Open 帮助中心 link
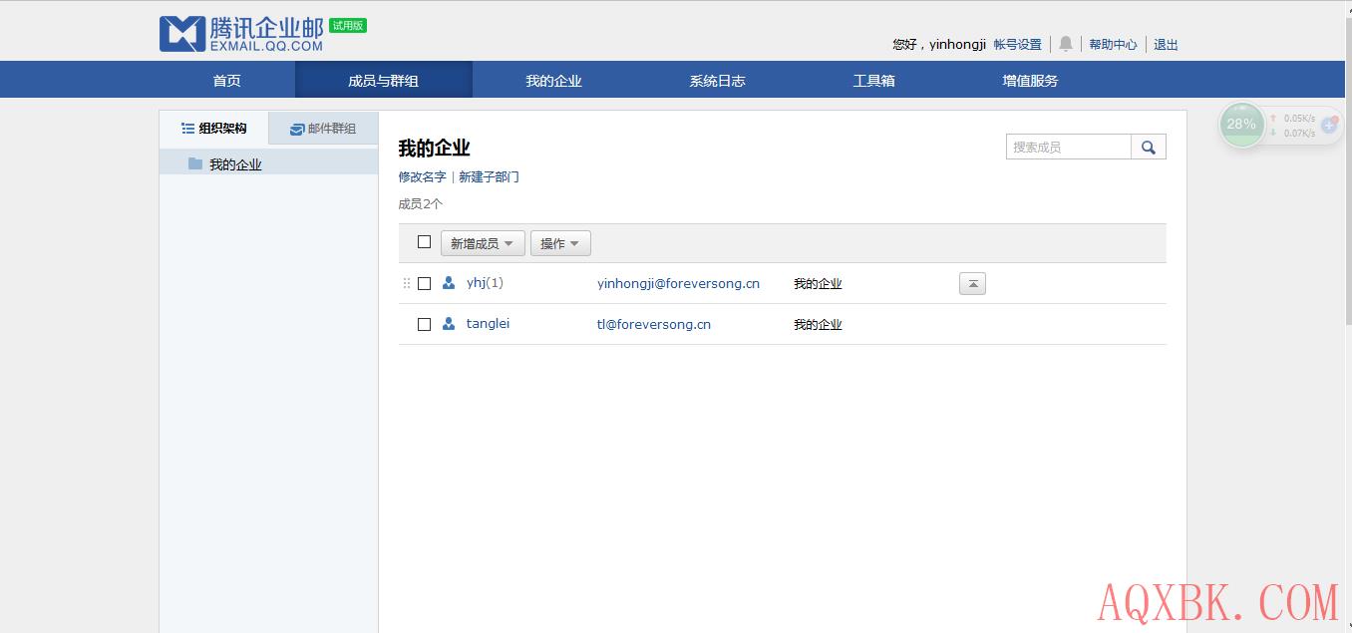The height and width of the screenshot is (633, 1352). coord(1113,44)
